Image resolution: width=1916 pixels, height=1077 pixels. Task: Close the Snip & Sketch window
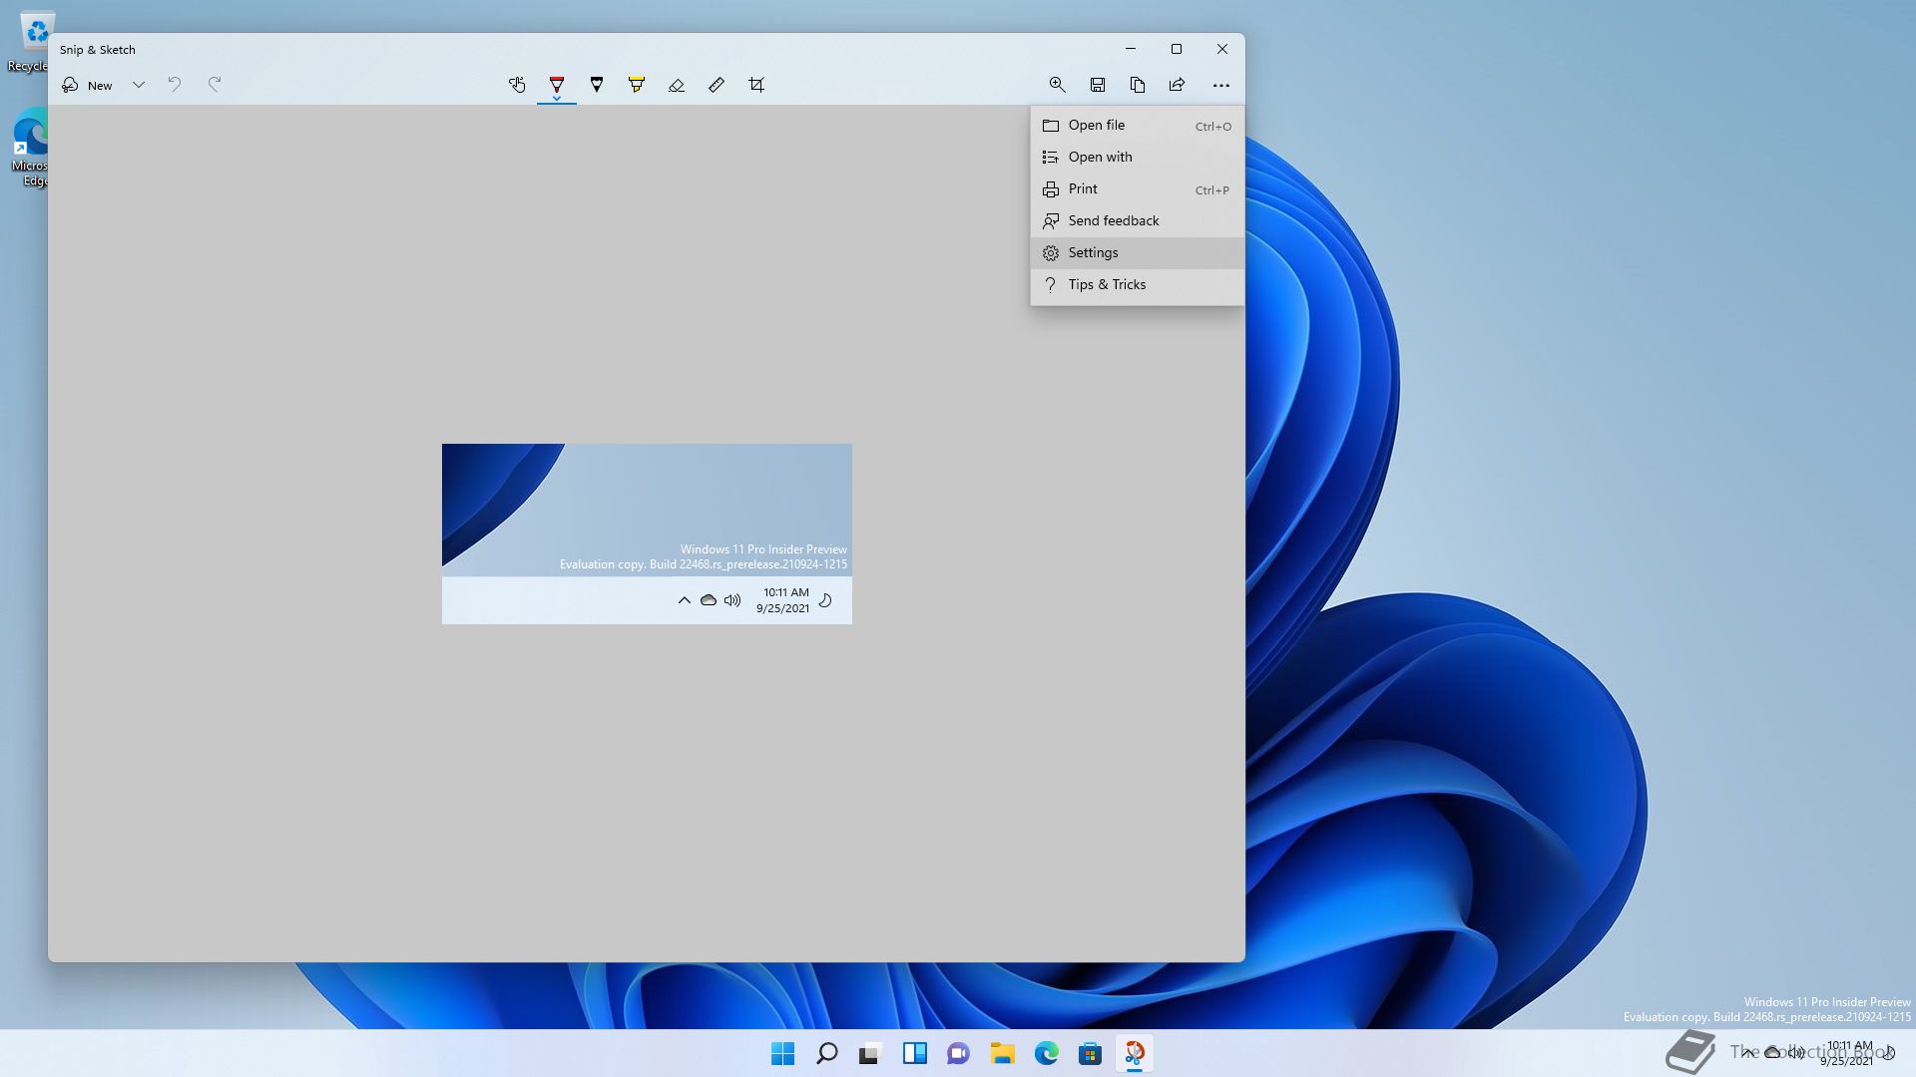pos(1222,49)
